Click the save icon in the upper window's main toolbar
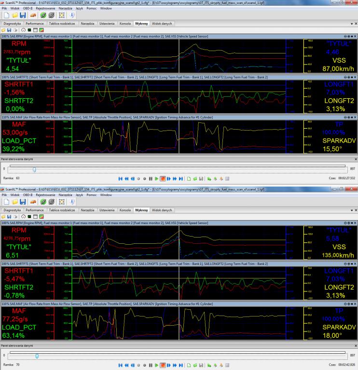This screenshot has width=358, height=370. click(23, 16)
